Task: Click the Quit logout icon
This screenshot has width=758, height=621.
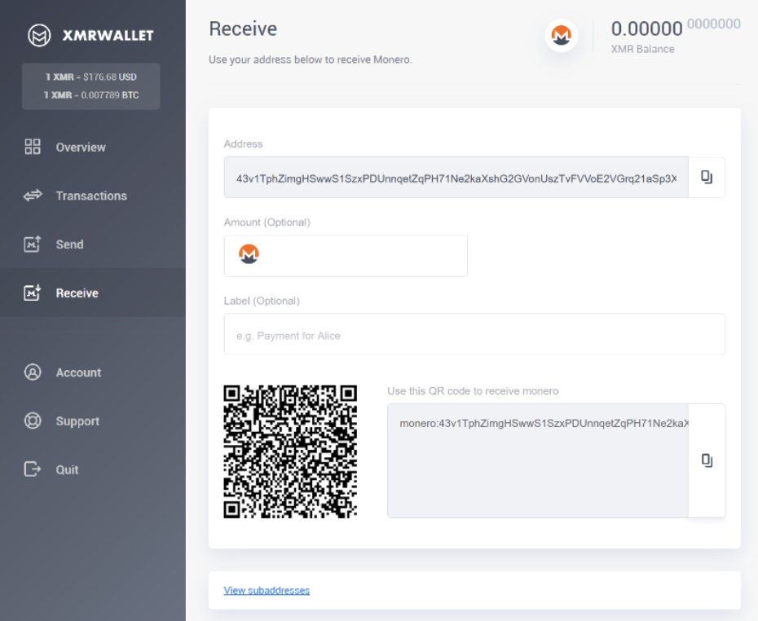Action: 33,469
